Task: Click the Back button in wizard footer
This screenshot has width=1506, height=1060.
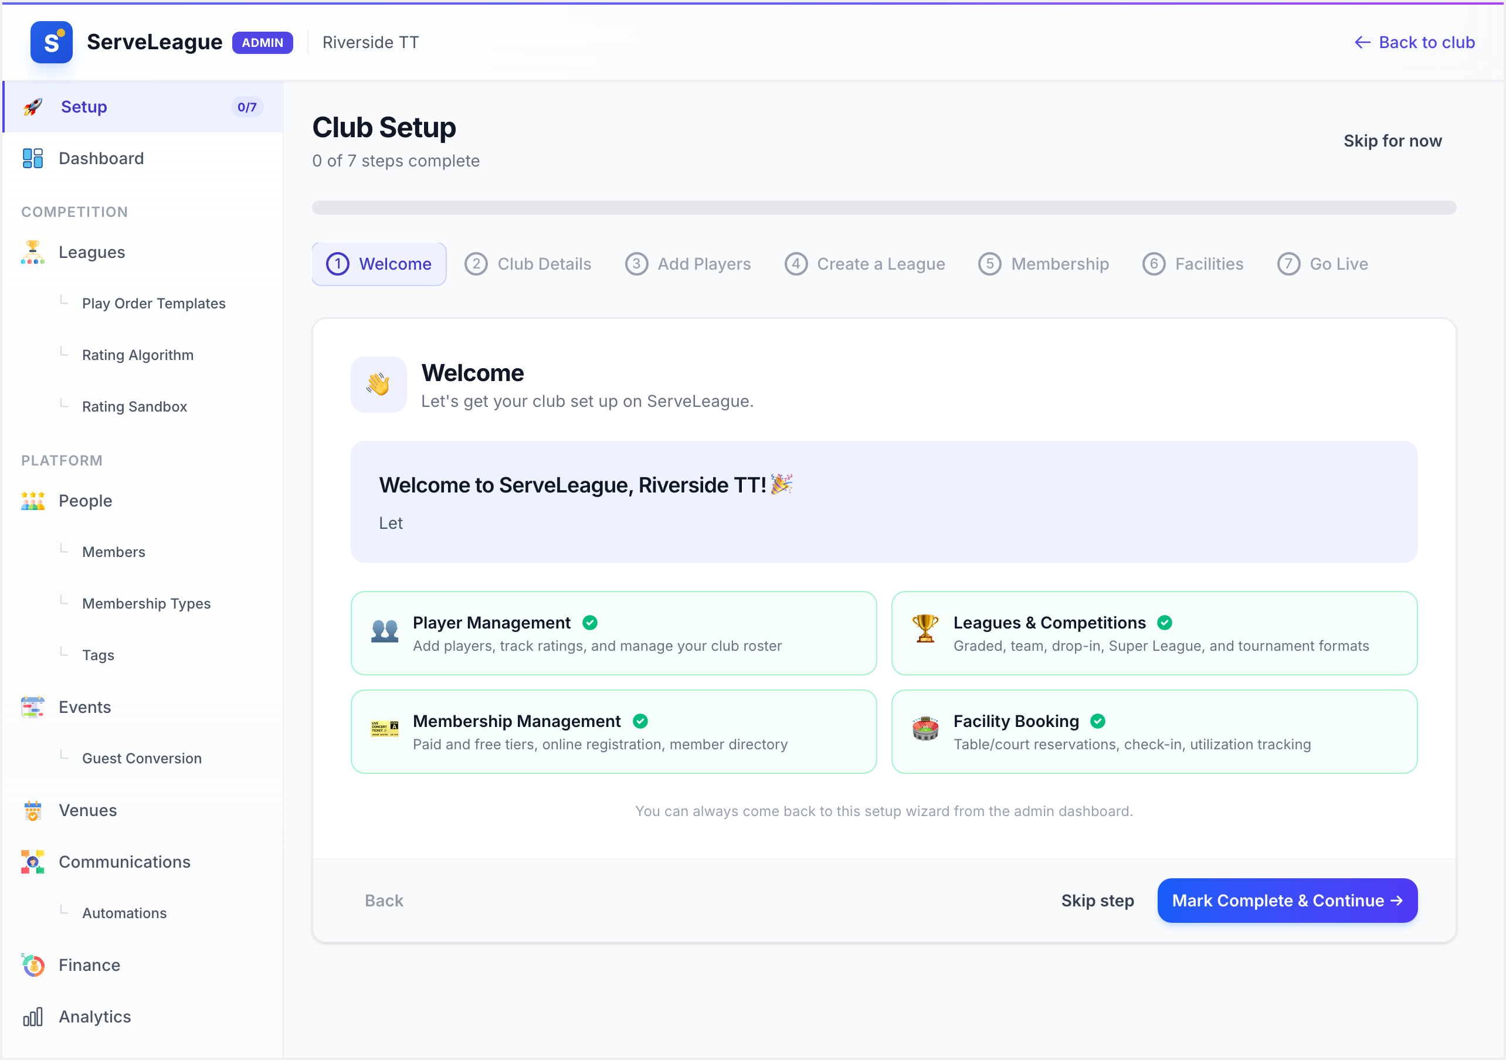Action: click(x=384, y=901)
